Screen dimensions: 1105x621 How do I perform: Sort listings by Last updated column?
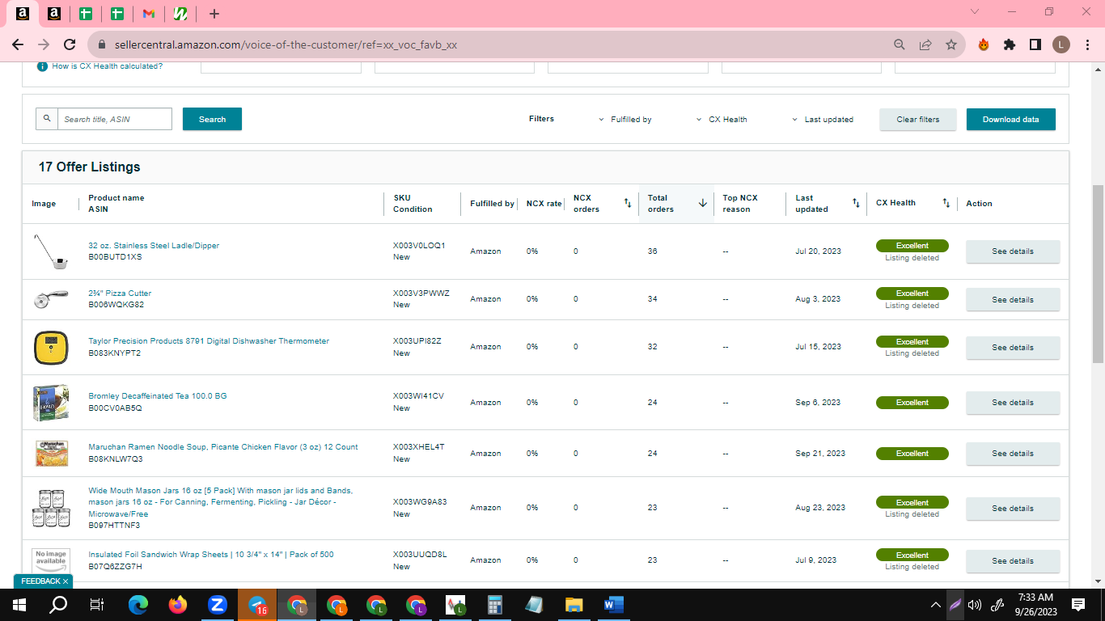click(x=856, y=203)
